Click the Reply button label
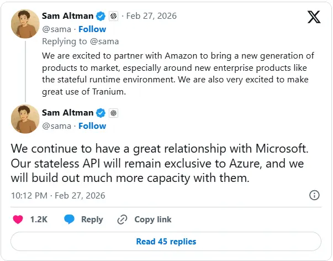 click(92, 220)
